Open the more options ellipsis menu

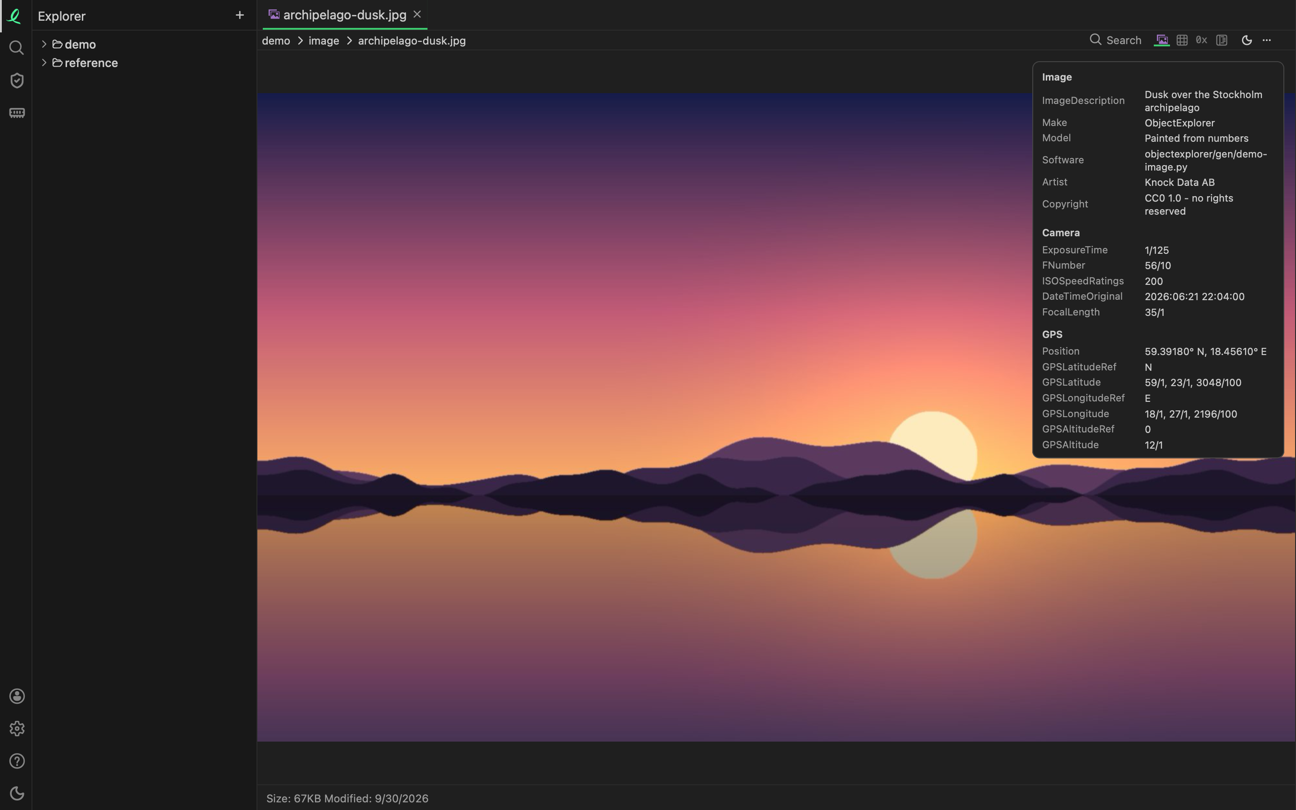1267,40
